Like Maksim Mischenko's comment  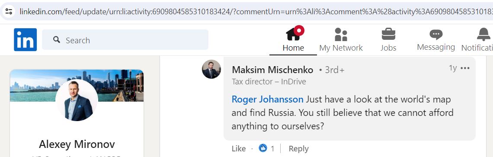pyautogui.click(x=239, y=148)
